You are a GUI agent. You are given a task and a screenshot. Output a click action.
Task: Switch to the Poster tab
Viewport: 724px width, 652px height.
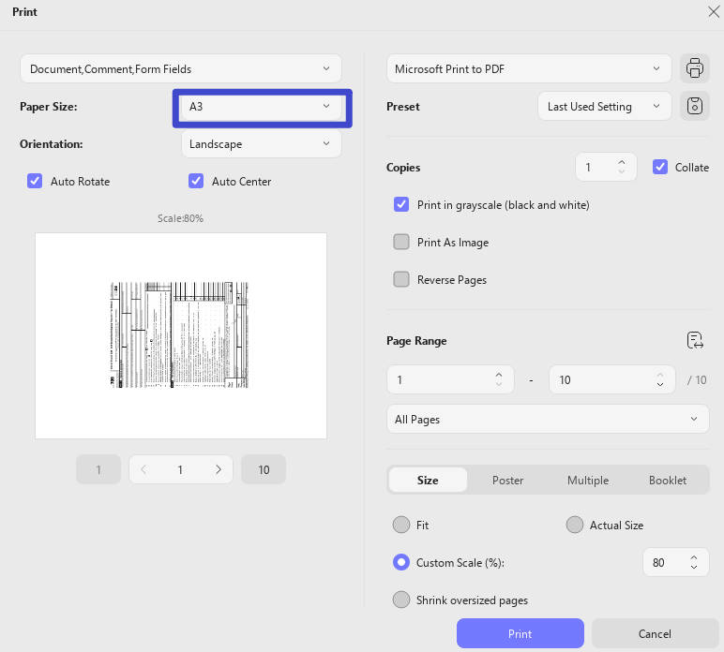(507, 480)
